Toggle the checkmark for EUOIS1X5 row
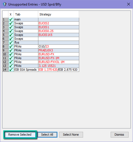The width and height of the screenshot is (133, 142). pos(11,35)
